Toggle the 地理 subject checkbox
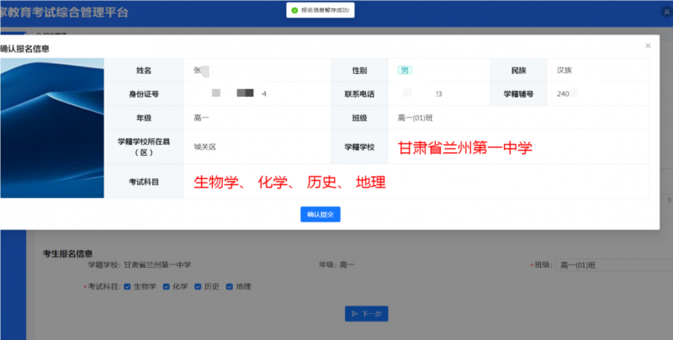This screenshot has width=673, height=340. [x=231, y=286]
